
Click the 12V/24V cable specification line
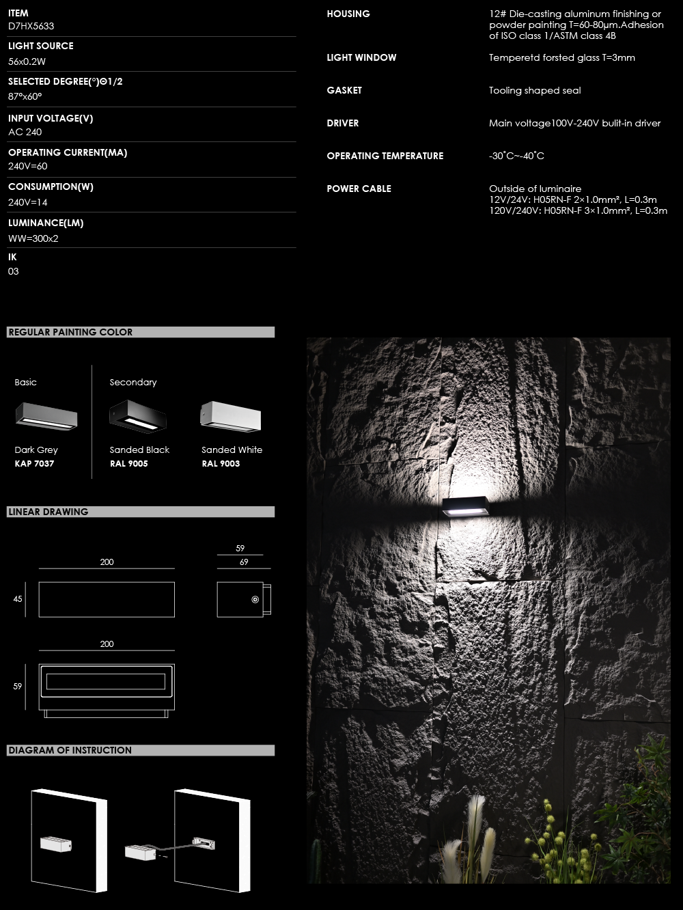coord(573,199)
